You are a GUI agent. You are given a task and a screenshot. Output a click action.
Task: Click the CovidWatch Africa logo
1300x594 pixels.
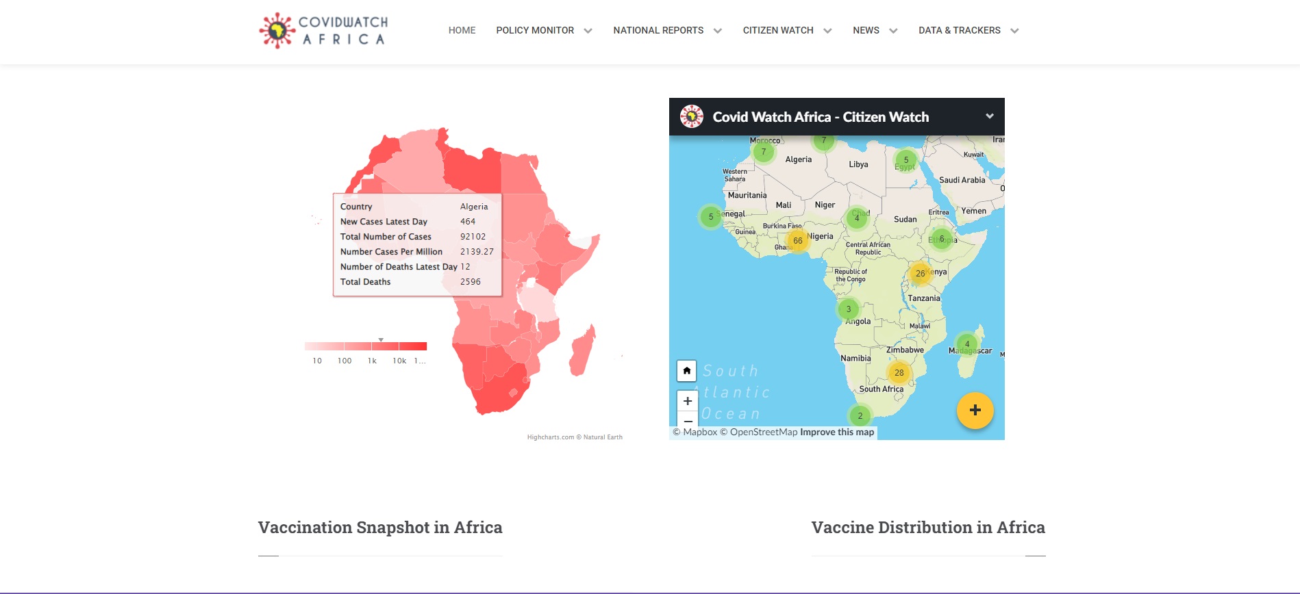[323, 31]
